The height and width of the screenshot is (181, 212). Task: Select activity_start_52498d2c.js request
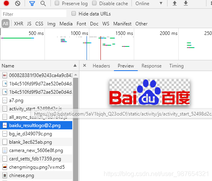pos(36,109)
